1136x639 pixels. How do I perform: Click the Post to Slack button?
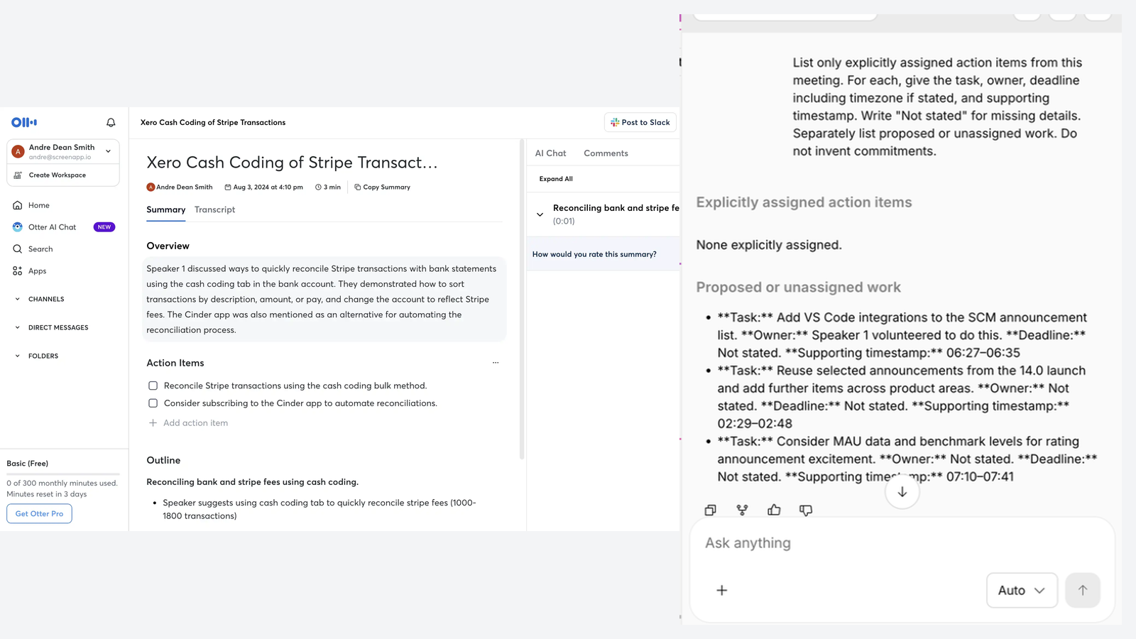(640, 122)
